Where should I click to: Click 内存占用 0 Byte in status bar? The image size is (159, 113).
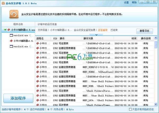click(64, 109)
